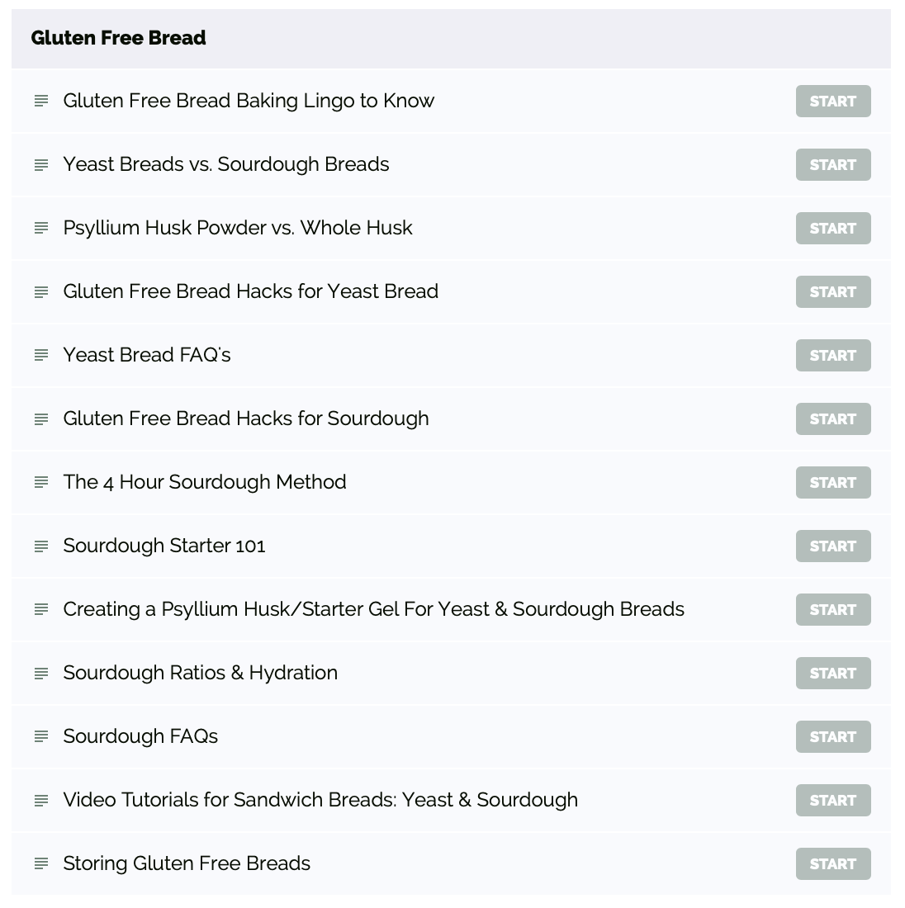Viewport: 905px width, 908px height.
Task: Click the lesson icon for Storing Gluten Free Breads
Action: (41, 863)
